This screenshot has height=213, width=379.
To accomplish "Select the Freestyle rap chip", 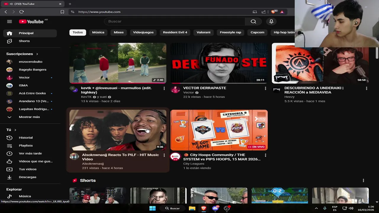I will click(230, 32).
